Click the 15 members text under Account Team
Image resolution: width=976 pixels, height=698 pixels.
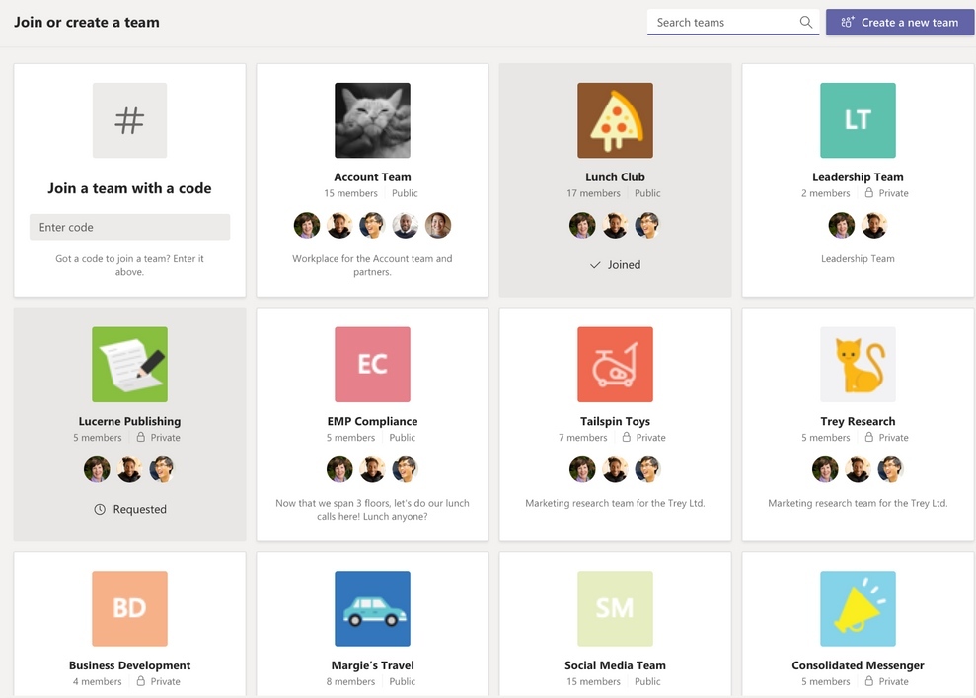350,193
